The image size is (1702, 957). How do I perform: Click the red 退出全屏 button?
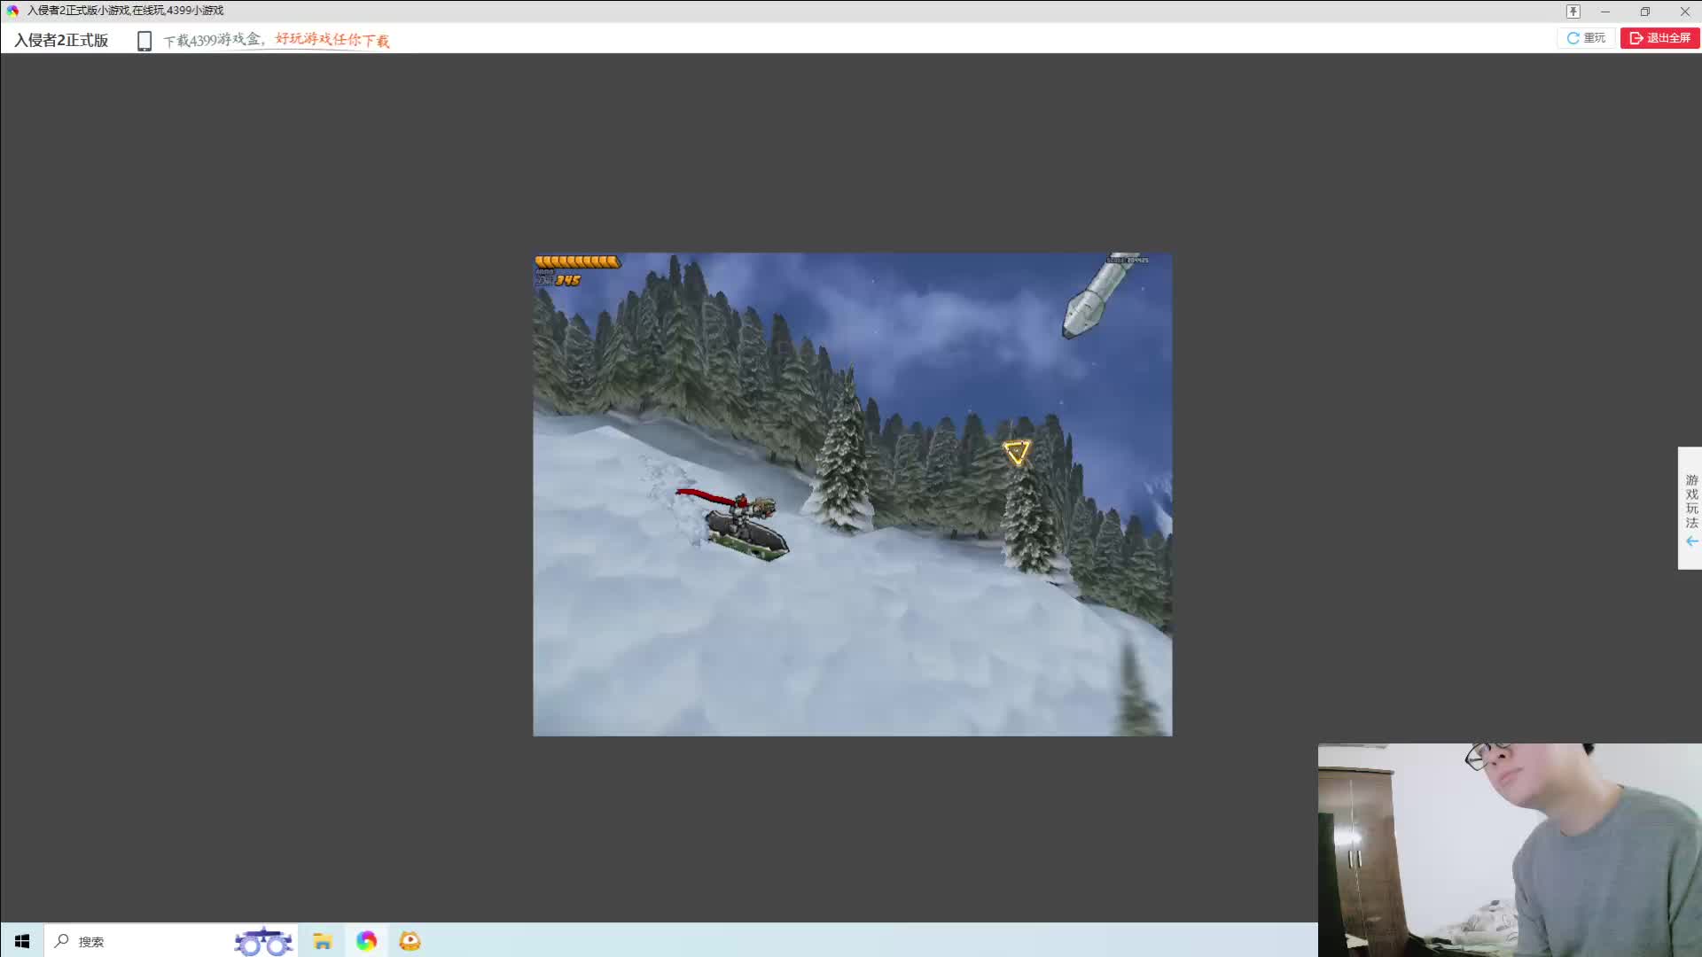[x=1659, y=38]
